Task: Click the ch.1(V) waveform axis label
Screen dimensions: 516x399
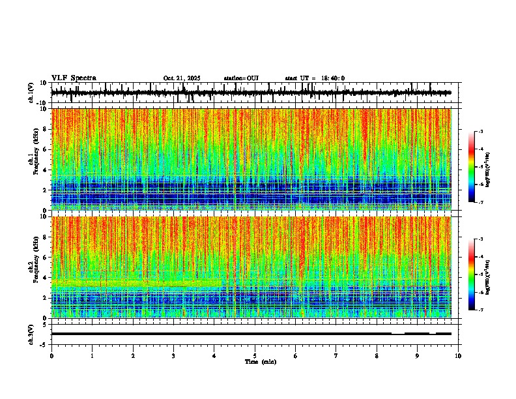Action: tap(31, 93)
